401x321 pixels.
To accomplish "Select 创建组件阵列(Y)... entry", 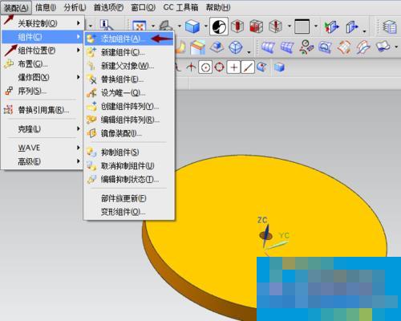I will [129, 107].
